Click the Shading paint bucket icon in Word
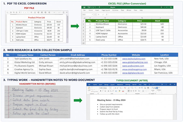This screenshot has height=122, width=183. [x=143, y=91]
